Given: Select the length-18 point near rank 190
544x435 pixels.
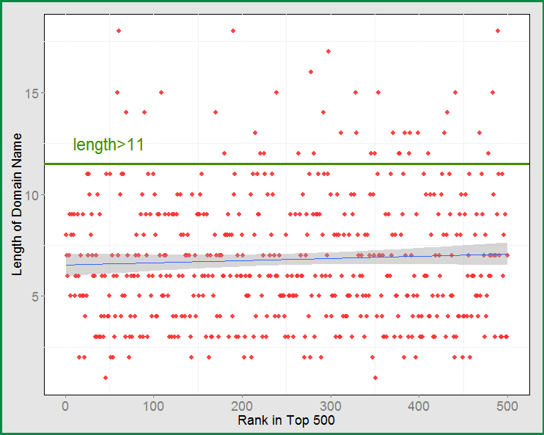Looking at the screenshot, I should [233, 31].
